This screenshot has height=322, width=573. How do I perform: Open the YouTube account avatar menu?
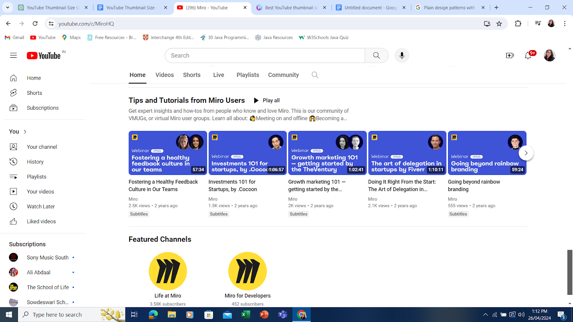click(549, 55)
